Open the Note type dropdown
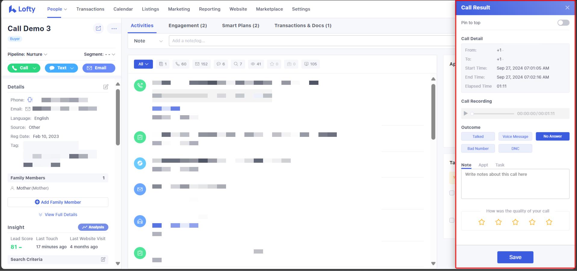Screen dimensions: 577x271 click(148, 41)
